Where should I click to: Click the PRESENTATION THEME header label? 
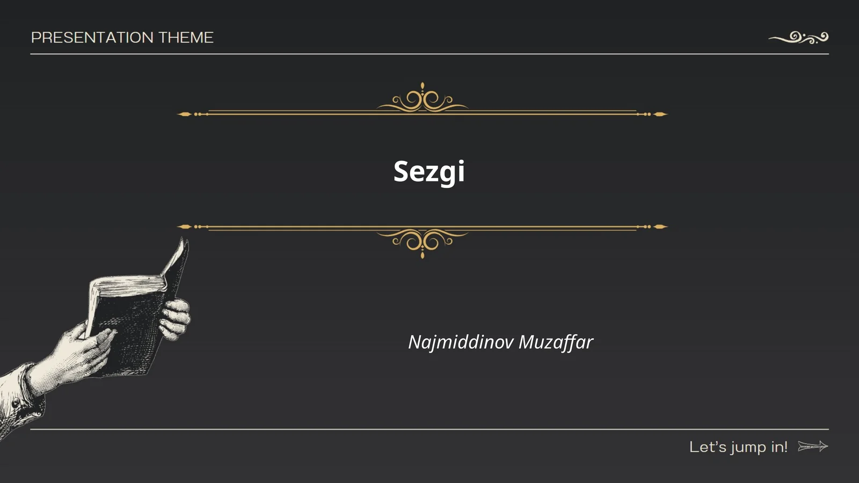click(122, 38)
